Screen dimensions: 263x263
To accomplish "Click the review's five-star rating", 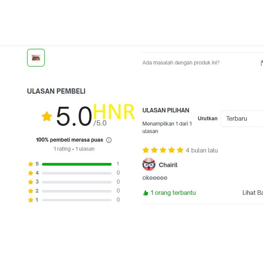I will tap(163, 150).
